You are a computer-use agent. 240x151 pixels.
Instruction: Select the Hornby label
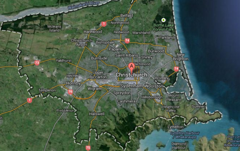pos(73,83)
